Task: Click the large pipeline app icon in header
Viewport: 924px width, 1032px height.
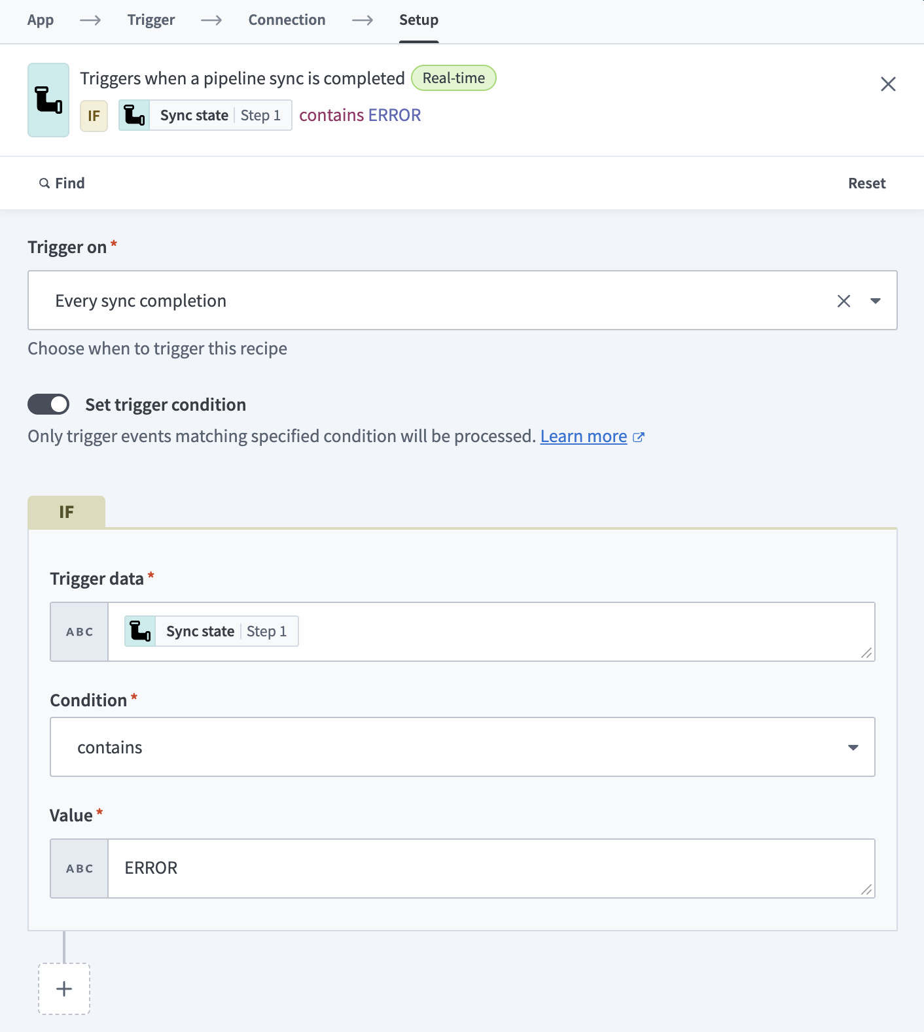Action: click(x=48, y=100)
